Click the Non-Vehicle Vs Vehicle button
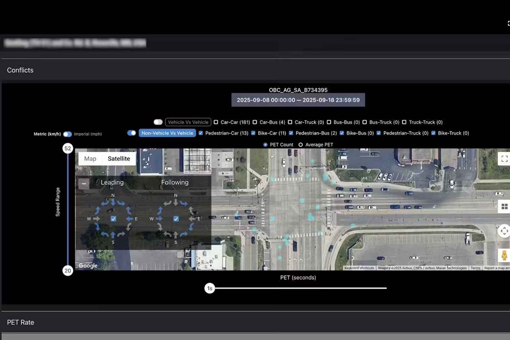Viewport: 510px width, 340px height. pos(167,133)
